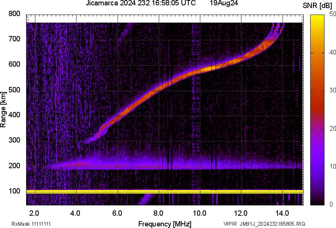Click the yellow top of the SNR colorbar

tap(318, 17)
